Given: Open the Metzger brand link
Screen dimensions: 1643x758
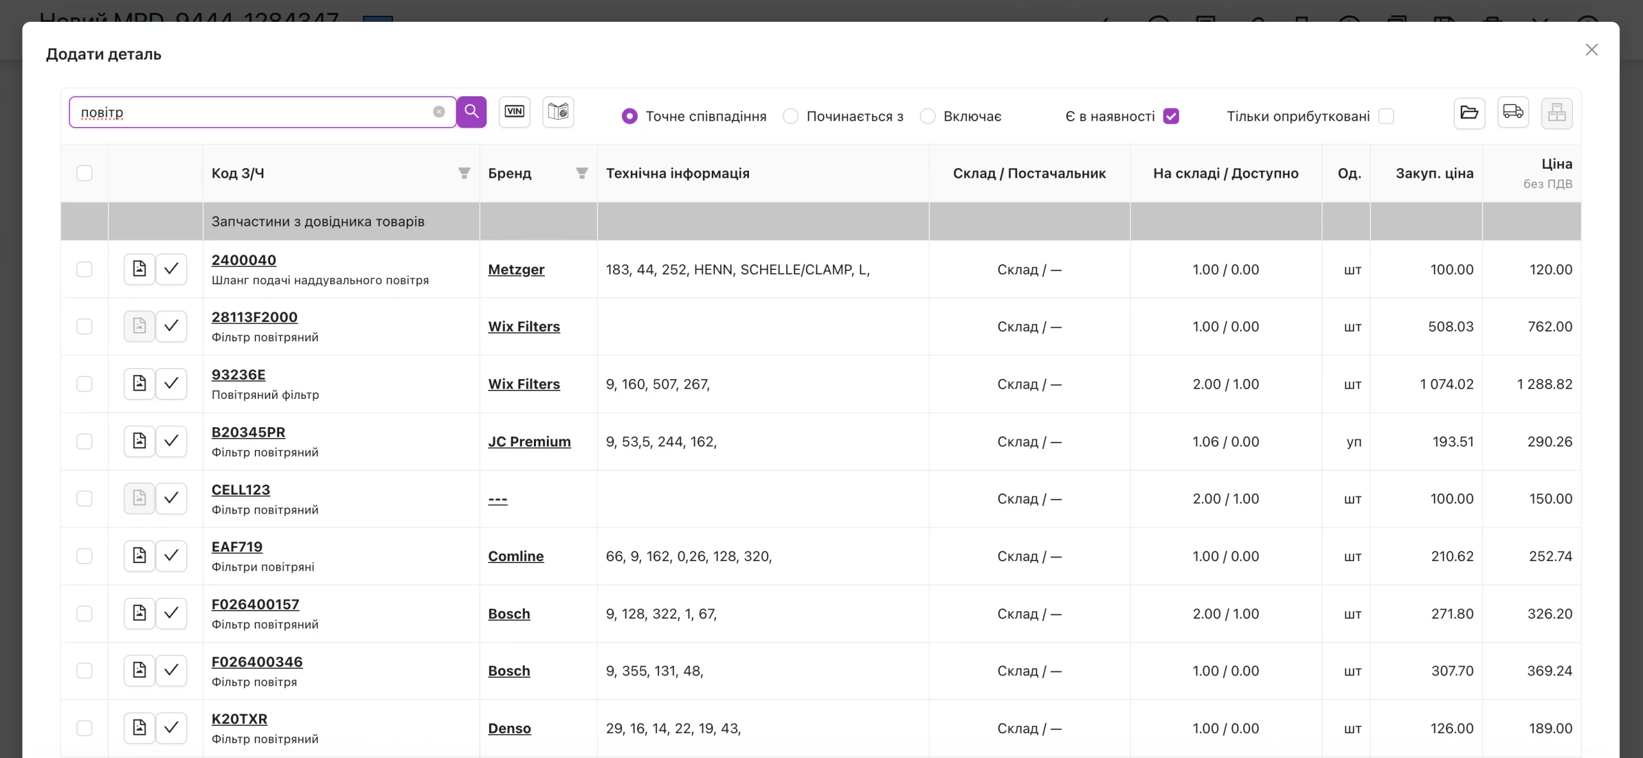Looking at the screenshot, I should (516, 269).
